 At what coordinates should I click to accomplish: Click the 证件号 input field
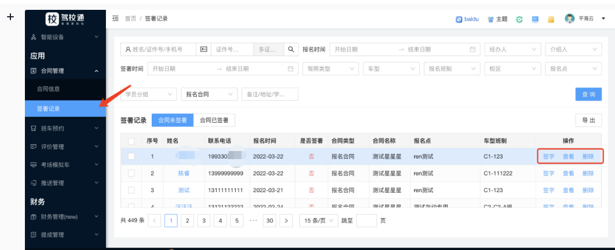tap(233, 49)
